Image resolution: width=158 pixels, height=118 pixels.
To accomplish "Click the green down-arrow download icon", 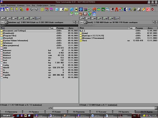I will pos(72,14).
